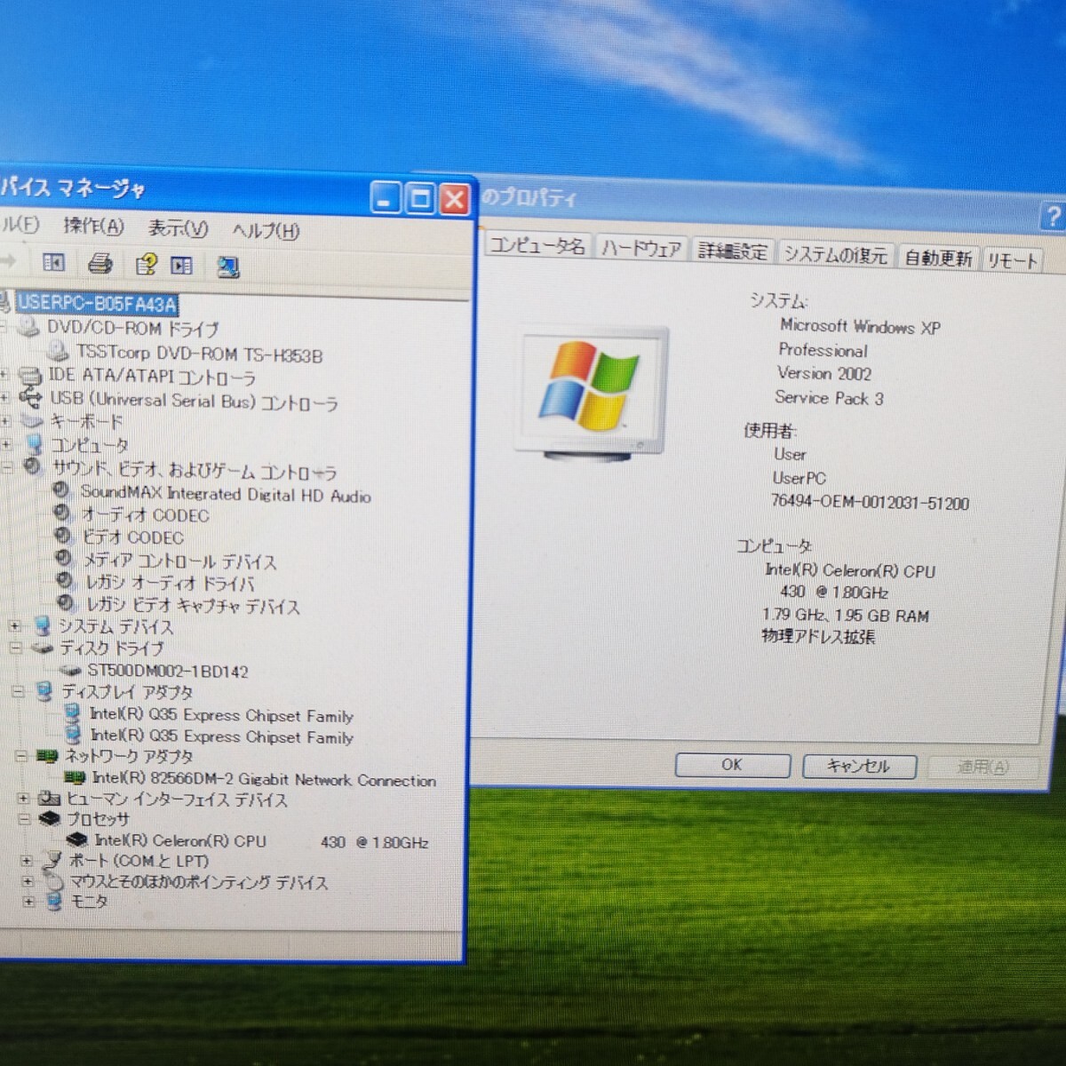Image resolution: width=1066 pixels, height=1066 pixels.
Task: Click the ディスプレイ アダプタ category icon
Action: click(x=44, y=691)
